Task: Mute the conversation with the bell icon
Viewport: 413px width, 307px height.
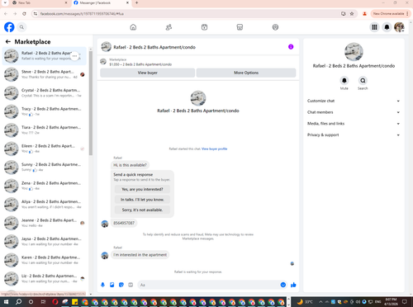Action: 344,81
